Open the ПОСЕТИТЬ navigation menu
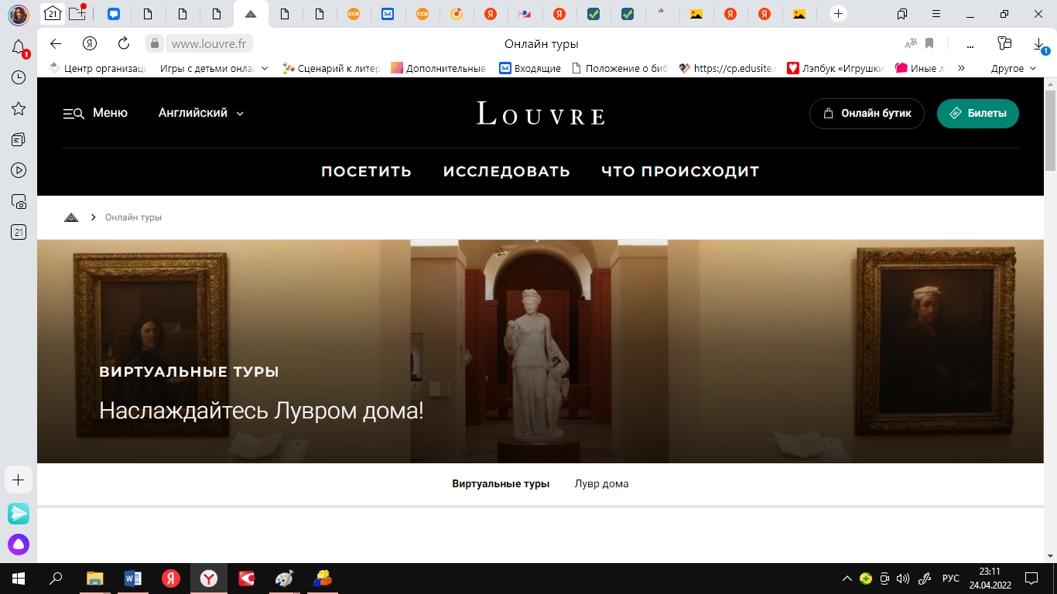1057x594 pixels. point(367,172)
